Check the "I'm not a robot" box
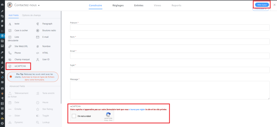 coord(74,116)
